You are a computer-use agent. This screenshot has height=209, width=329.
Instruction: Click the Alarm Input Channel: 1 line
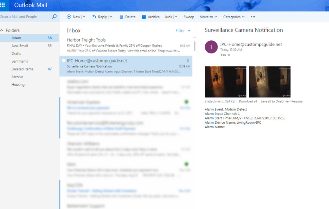tap(222, 114)
